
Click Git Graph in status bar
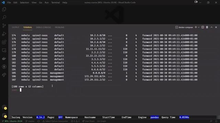click(x=101, y=121)
